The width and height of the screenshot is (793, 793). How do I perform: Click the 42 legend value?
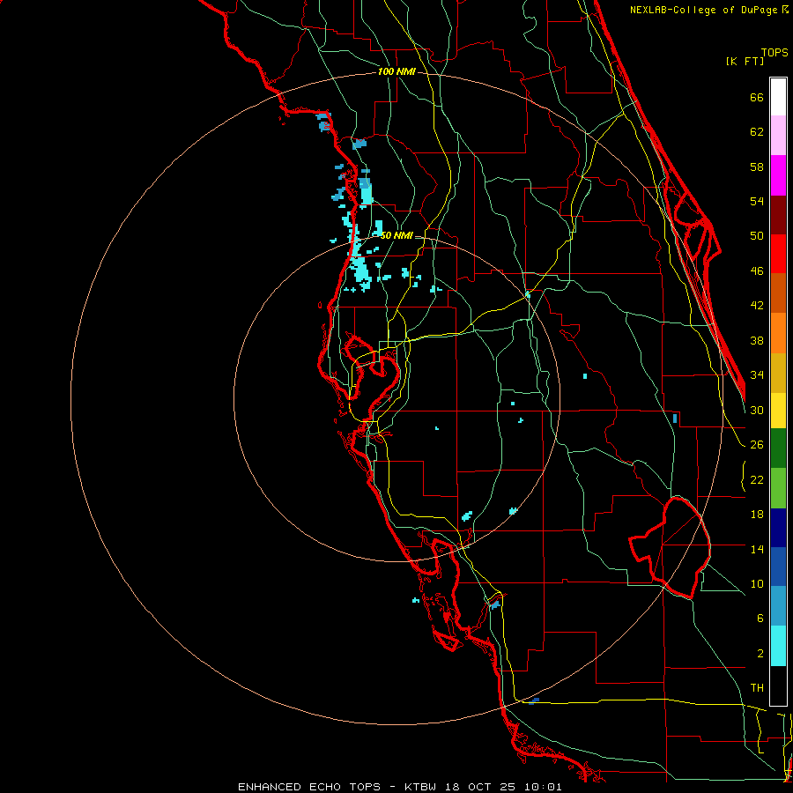[x=757, y=306]
